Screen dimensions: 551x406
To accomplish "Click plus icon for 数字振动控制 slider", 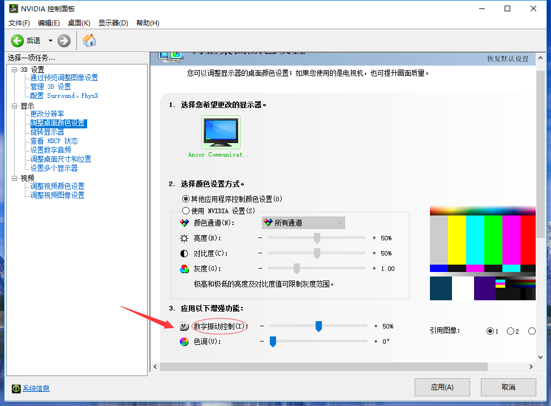I will coord(376,326).
